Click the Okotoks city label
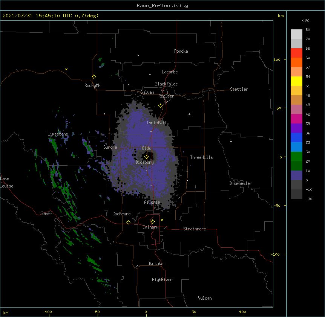 (x=155, y=264)
